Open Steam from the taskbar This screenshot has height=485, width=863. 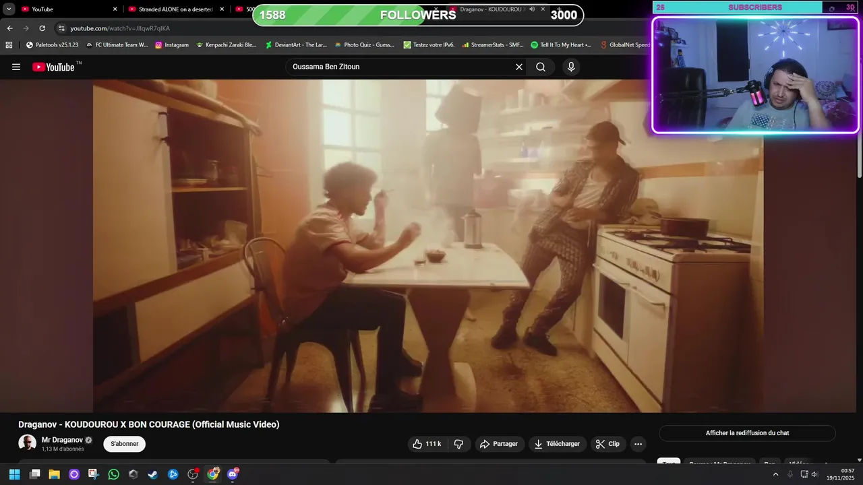point(153,474)
